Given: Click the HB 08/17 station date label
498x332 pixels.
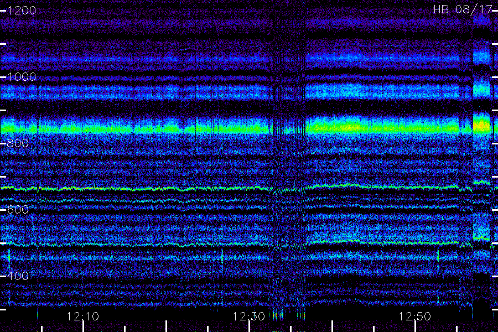Looking at the screenshot, I should tap(463, 9).
